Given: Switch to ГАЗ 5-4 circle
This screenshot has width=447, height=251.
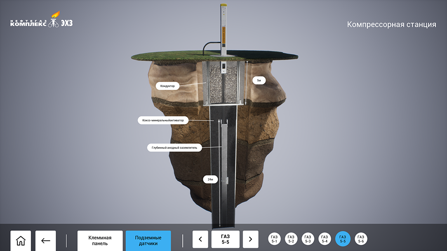Looking at the screenshot, I should pyautogui.click(x=325, y=239).
